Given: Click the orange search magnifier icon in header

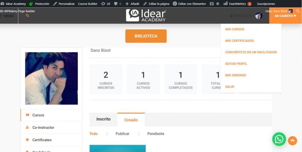Looking at the screenshot, I should [27, 16].
